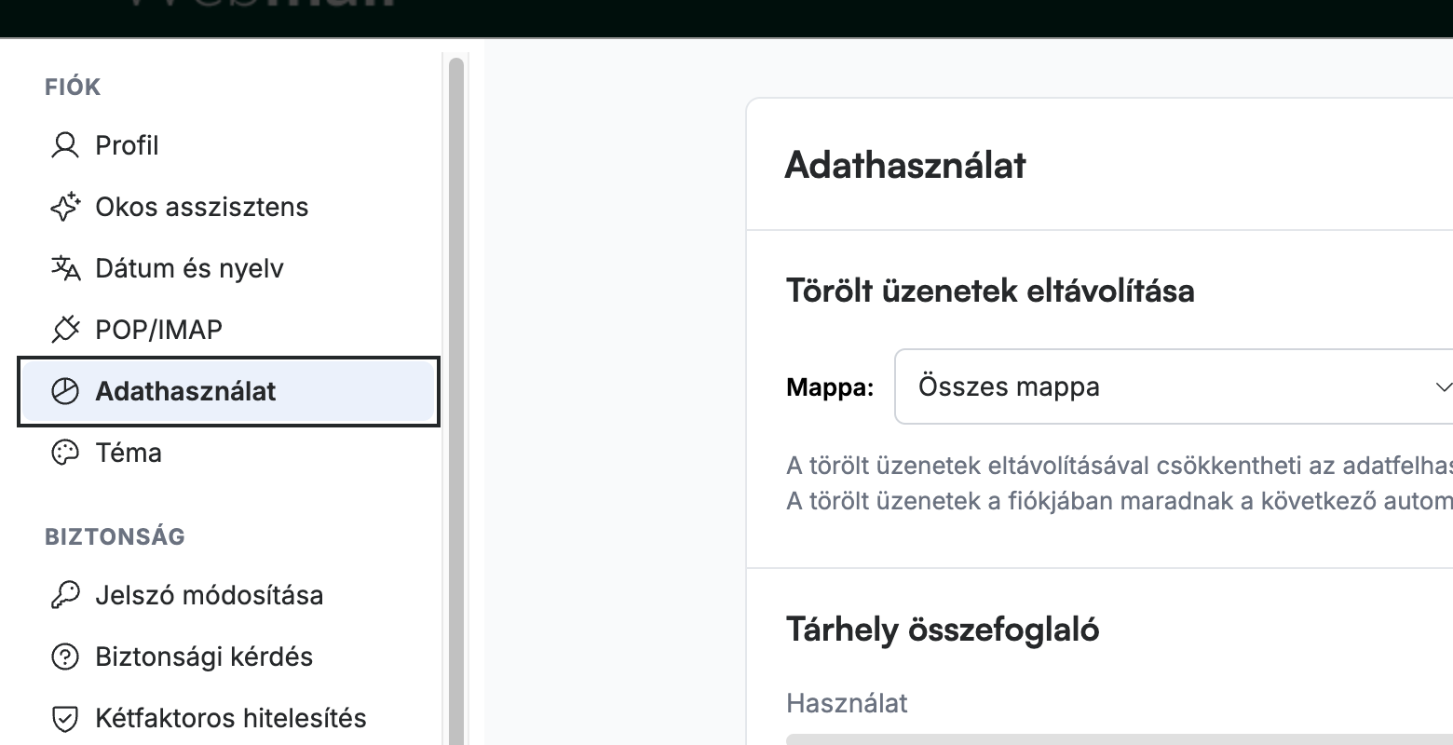Open the Biztonsági kérdés page

tap(228, 657)
